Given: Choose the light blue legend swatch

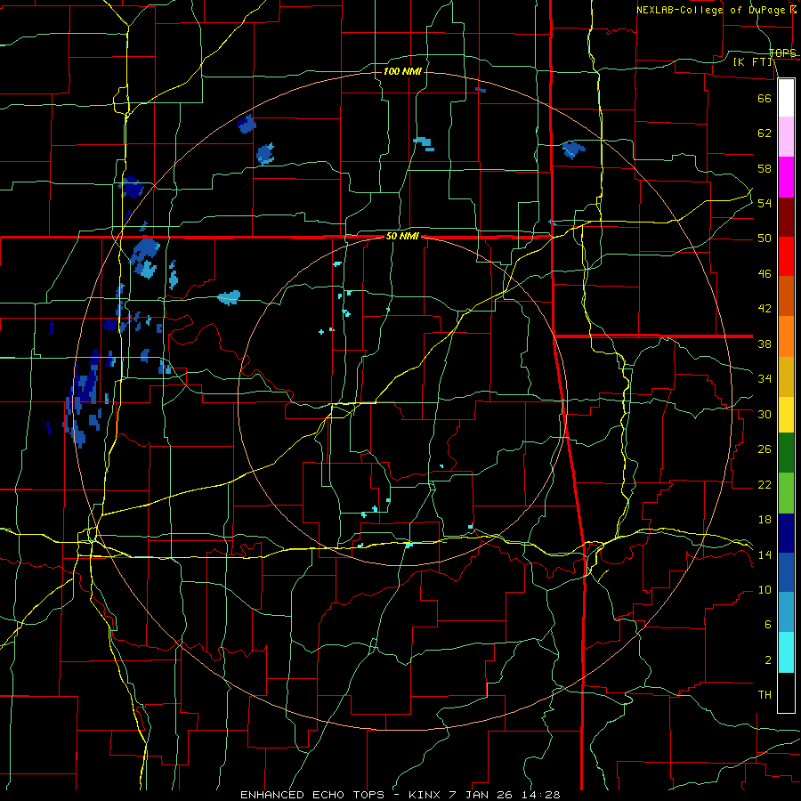Looking at the screenshot, I should click(786, 612).
